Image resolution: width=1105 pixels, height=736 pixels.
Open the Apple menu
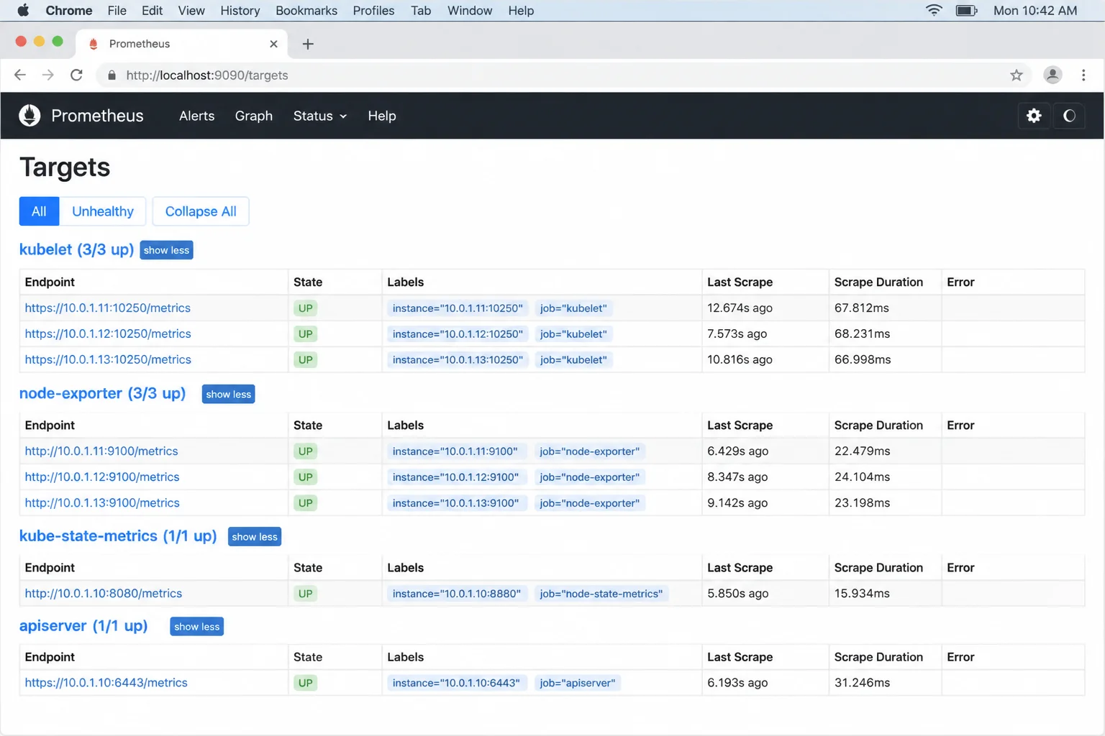point(23,10)
